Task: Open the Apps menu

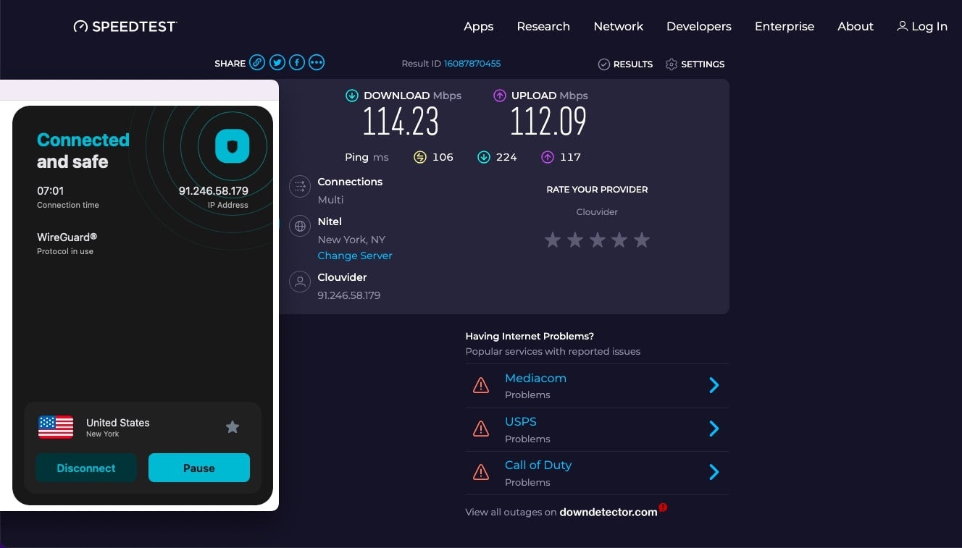Action: (478, 27)
